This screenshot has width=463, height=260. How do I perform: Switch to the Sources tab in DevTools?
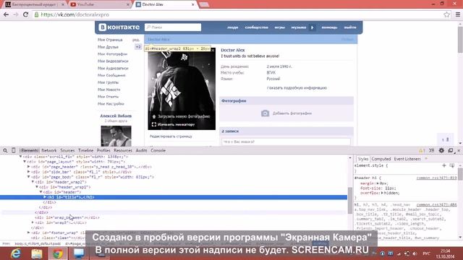[67, 150]
